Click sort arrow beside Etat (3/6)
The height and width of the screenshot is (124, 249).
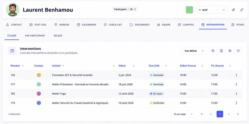[166, 66]
